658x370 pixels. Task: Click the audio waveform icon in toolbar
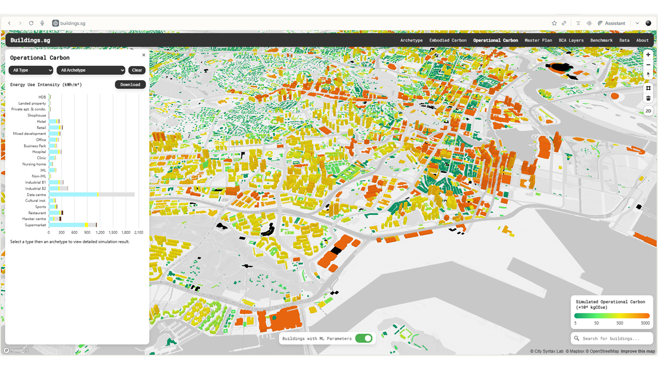click(589, 23)
